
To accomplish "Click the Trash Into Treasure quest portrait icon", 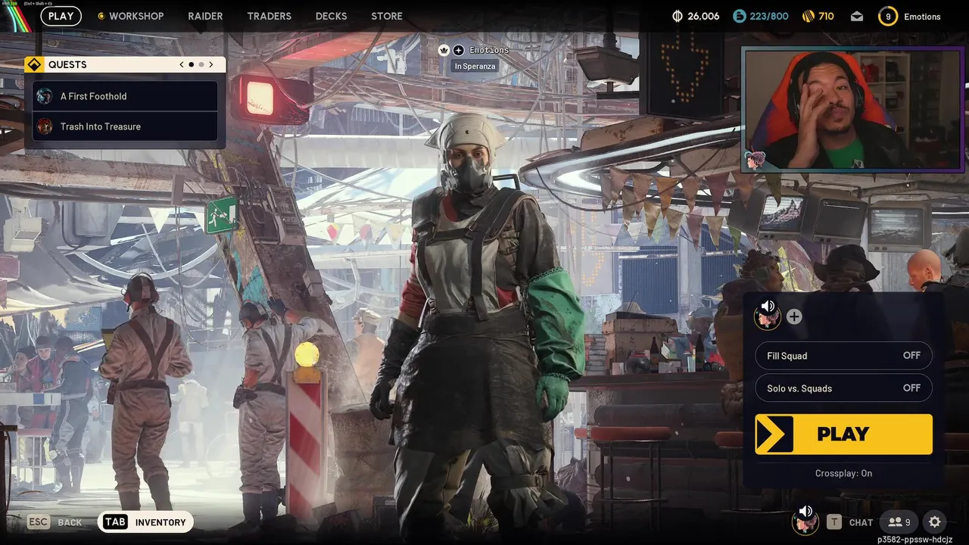I will 45,126.
